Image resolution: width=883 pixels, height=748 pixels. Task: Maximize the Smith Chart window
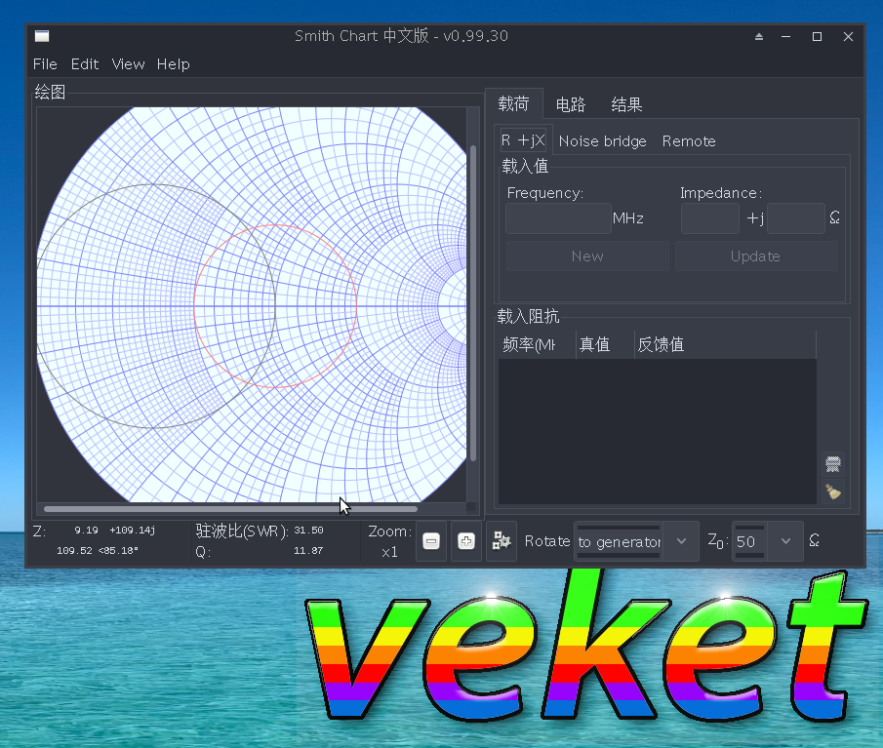[817, 37]
